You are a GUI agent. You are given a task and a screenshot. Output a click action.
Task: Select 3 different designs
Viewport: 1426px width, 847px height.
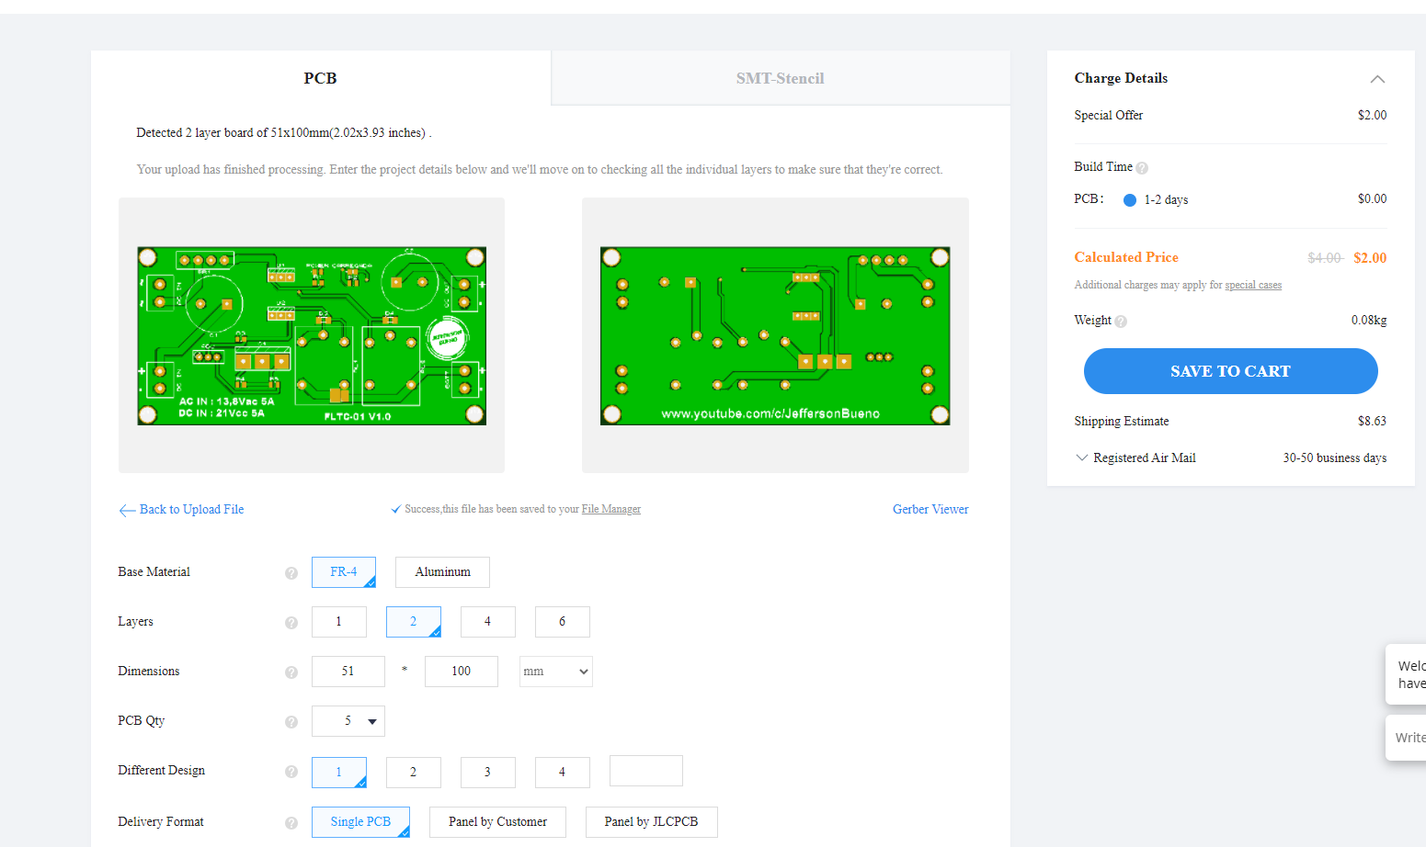click(488, 773)
